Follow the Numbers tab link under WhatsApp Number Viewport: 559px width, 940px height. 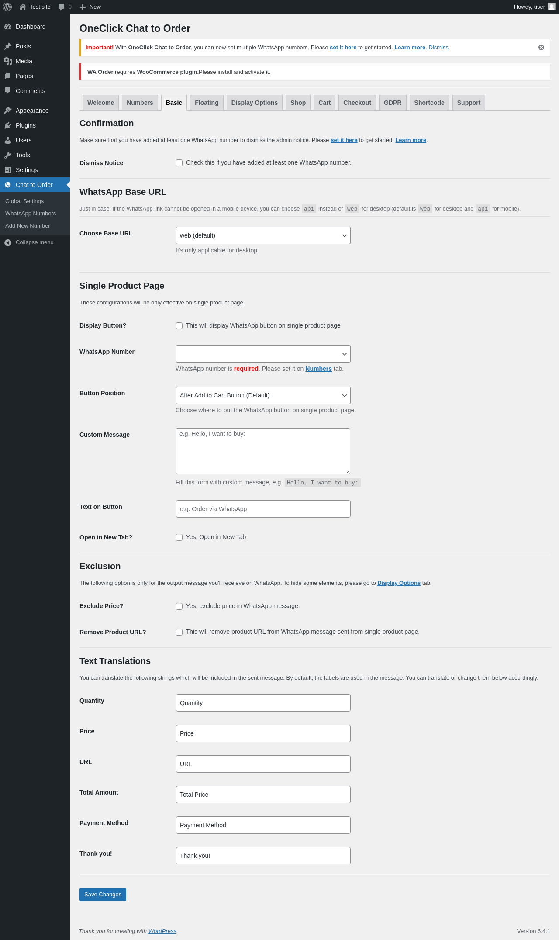coord(318,369)
